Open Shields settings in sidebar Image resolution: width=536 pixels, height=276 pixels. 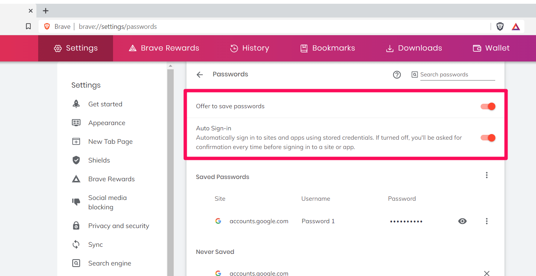tap(99, 160)
